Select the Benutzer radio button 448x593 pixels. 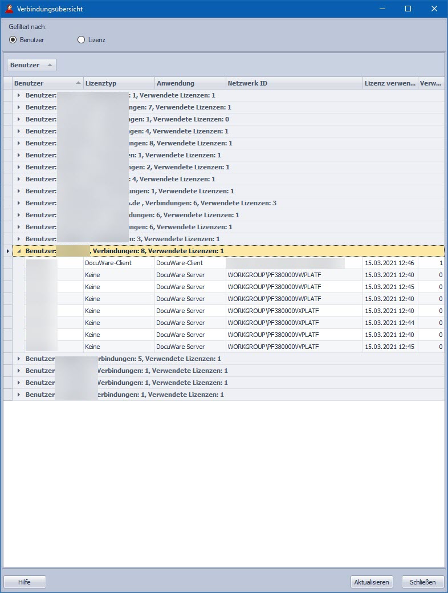[13, 40]
